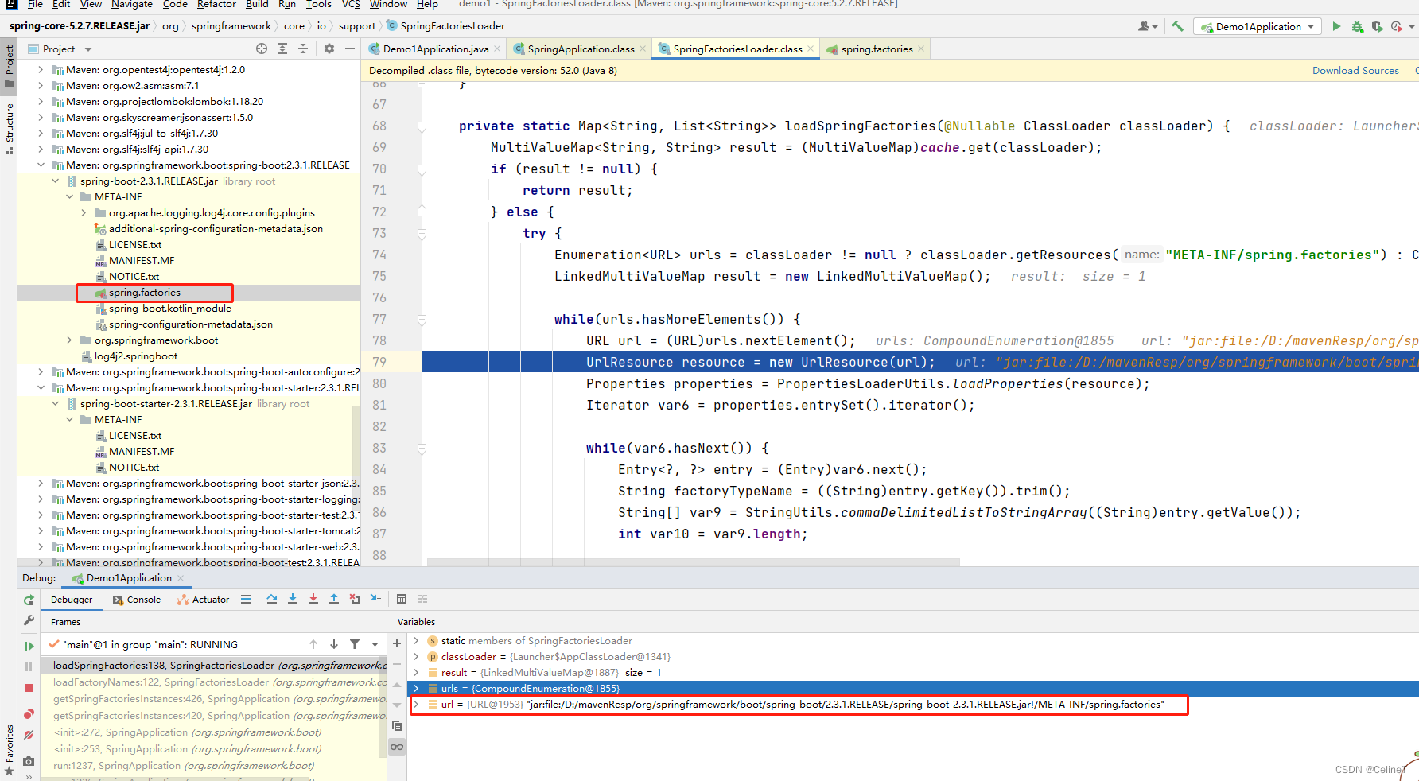Open the Navigate menu
The height and width of the screenshot is (781, 1419).
tap(131, 5)
